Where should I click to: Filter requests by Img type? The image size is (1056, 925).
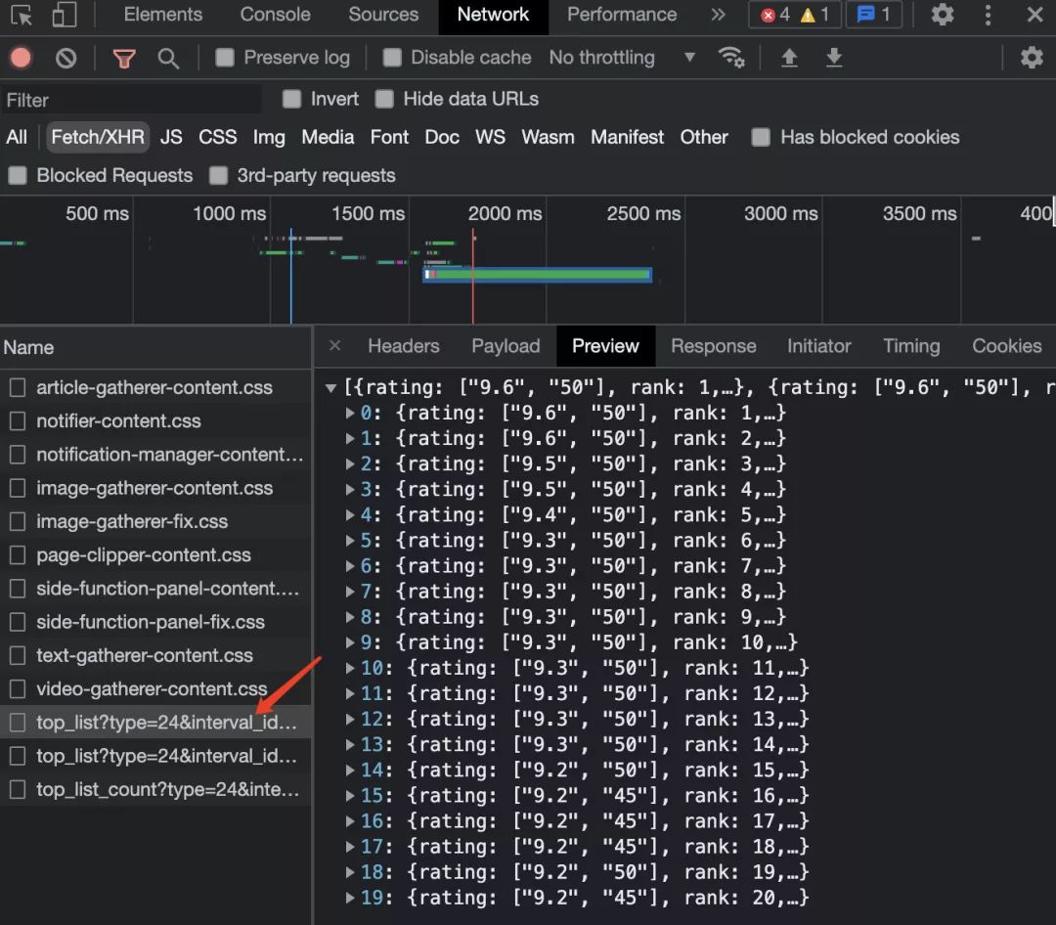tap(269, 138)
